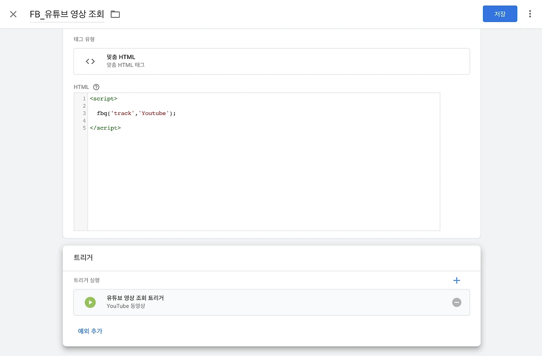Click the fbq('track','Youtube'); code line
542x356 pixels.
(x=136, y=113)
